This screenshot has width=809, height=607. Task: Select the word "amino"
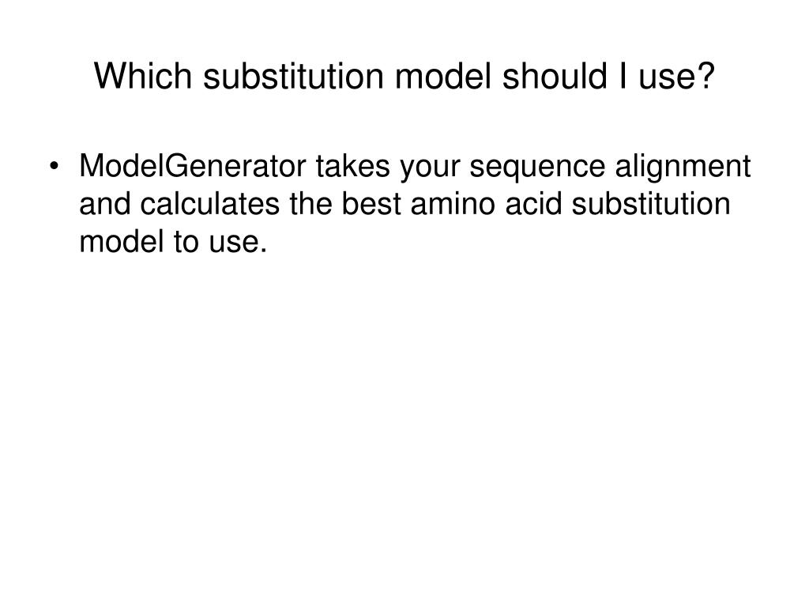click(453, 203)
